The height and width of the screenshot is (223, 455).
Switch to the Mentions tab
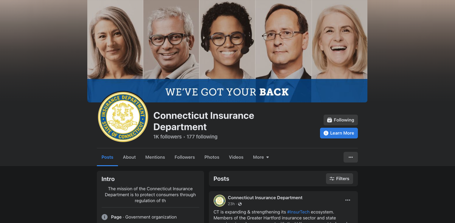[x=155, y=157]
